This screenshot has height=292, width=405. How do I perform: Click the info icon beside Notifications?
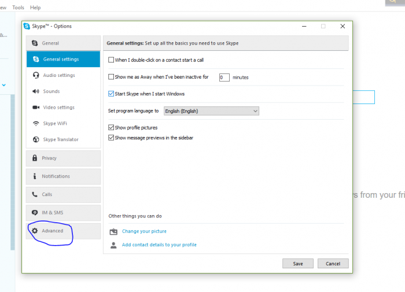(35, 176)
